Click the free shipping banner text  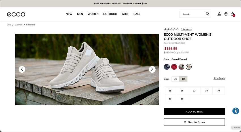(x=120, y=3)
